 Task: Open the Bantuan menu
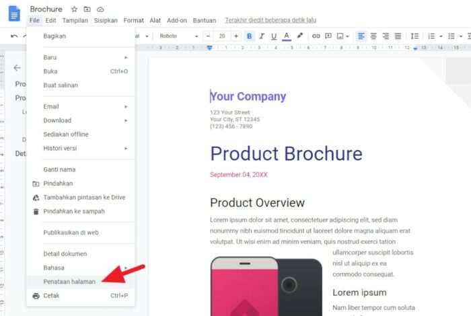(x=205, y=20)
